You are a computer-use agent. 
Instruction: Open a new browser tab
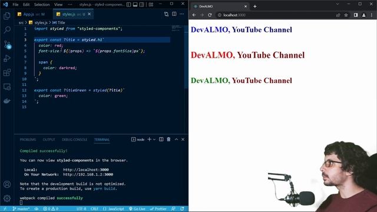pos(255,6)
